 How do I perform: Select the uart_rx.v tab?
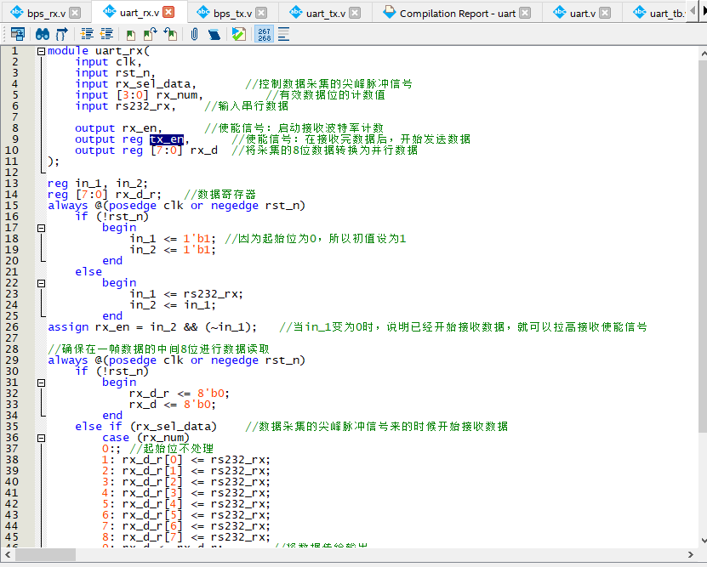click(x=140, y=13)
